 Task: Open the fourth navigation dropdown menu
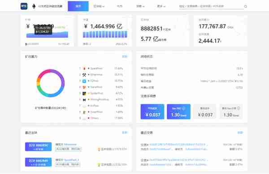click(x=140, y=6)
